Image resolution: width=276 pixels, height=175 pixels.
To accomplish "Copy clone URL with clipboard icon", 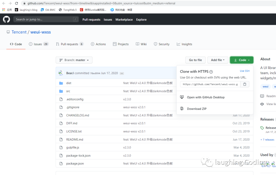I will tap(245, 84).
